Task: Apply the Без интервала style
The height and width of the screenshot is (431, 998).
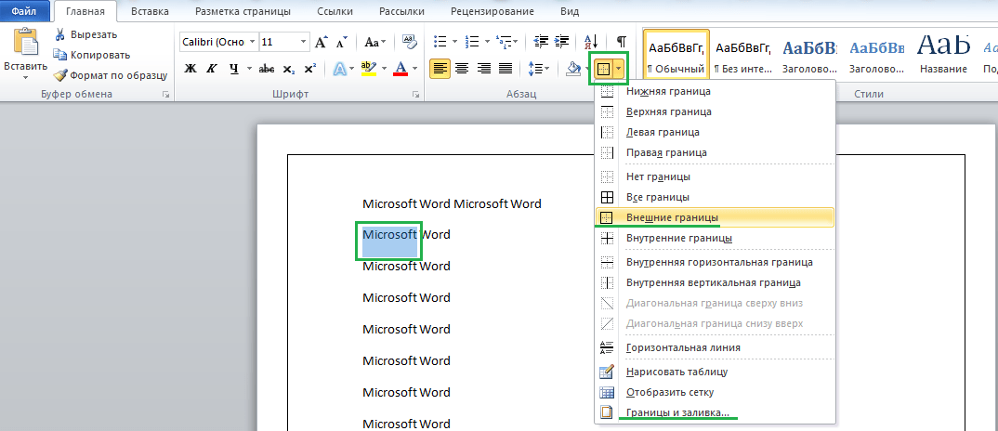Action: (x=742, y=56)
